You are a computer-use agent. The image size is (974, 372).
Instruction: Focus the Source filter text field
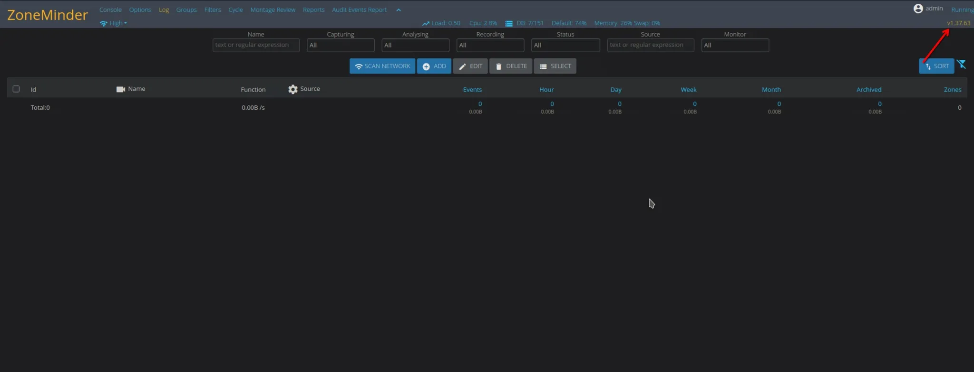coord(651,45)
